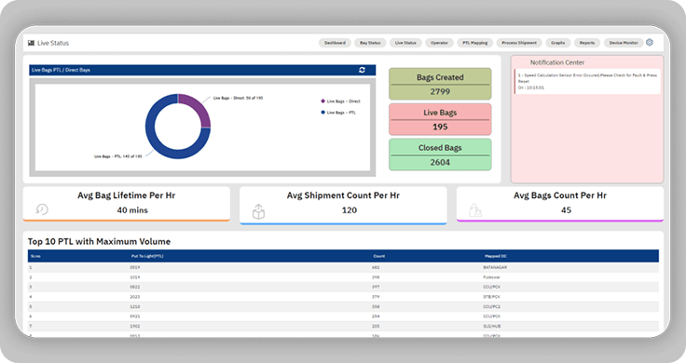Click the Live Bags - PTL: 145 of 195 label
Screen dimensions: 686x363
118,156
